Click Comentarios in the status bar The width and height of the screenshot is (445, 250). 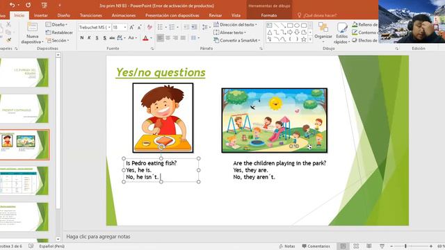[x=316, y=247]
